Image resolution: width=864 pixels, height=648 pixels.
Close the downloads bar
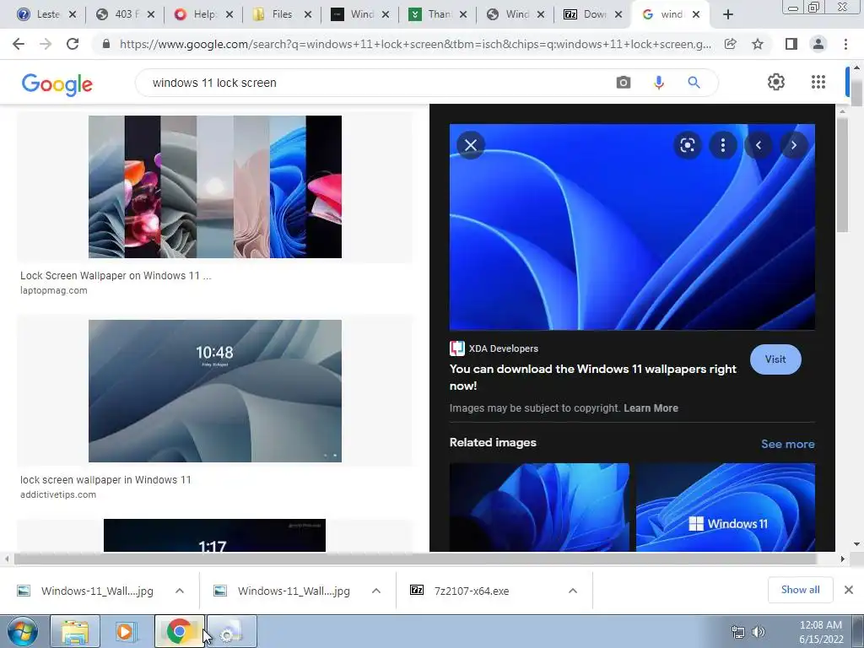tap(849, 590)
